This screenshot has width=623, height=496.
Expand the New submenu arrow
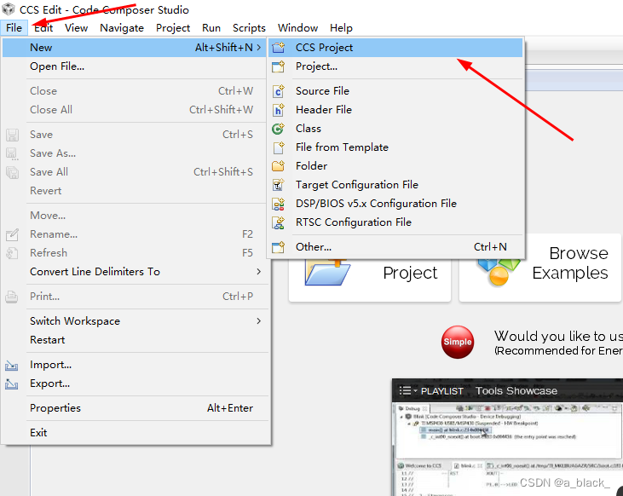tap(258, 47)
